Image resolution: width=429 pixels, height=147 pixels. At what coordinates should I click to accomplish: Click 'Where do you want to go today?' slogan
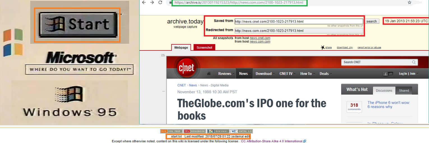[x=79, y=69]
